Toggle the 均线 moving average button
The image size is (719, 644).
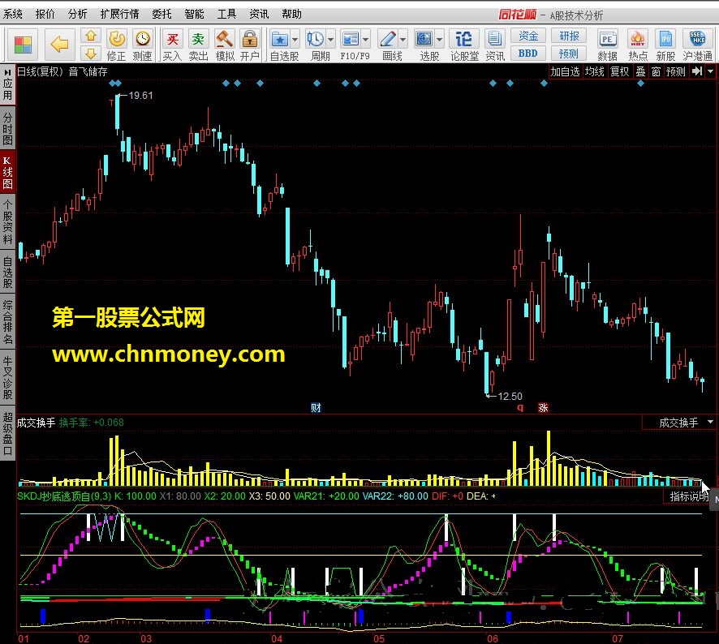(x=595, y=71)
